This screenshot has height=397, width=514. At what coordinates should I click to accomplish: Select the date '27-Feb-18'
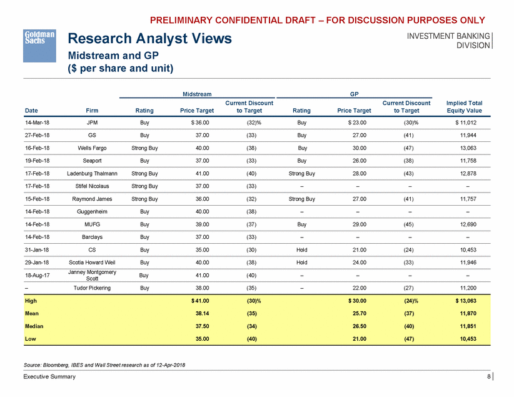(37, 135)
